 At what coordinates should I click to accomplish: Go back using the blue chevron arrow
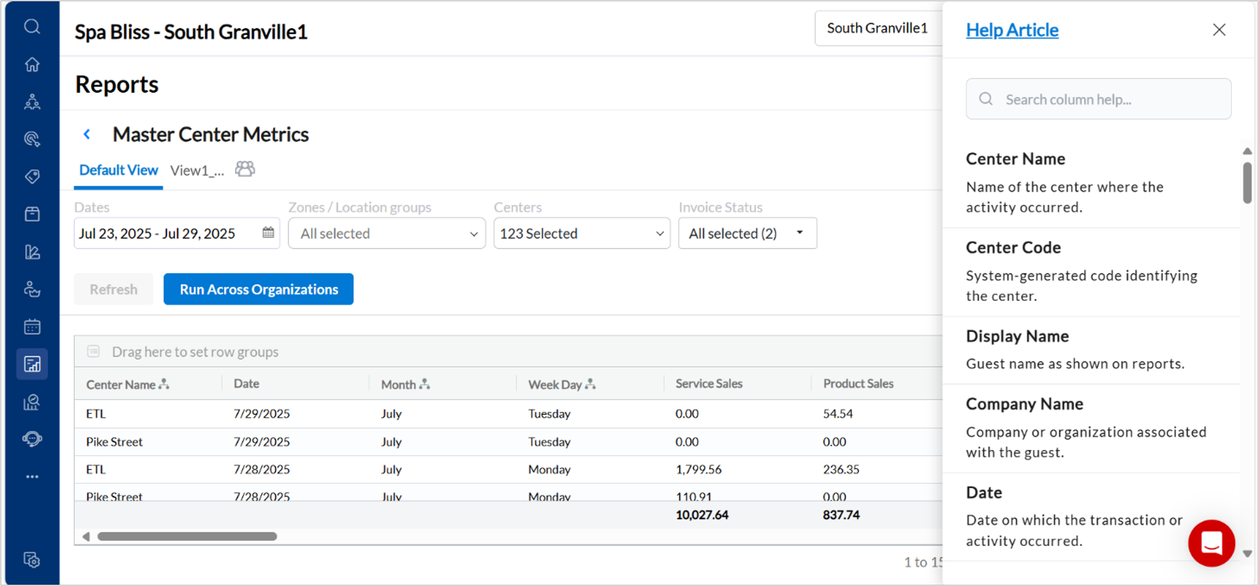click(87, 134)
